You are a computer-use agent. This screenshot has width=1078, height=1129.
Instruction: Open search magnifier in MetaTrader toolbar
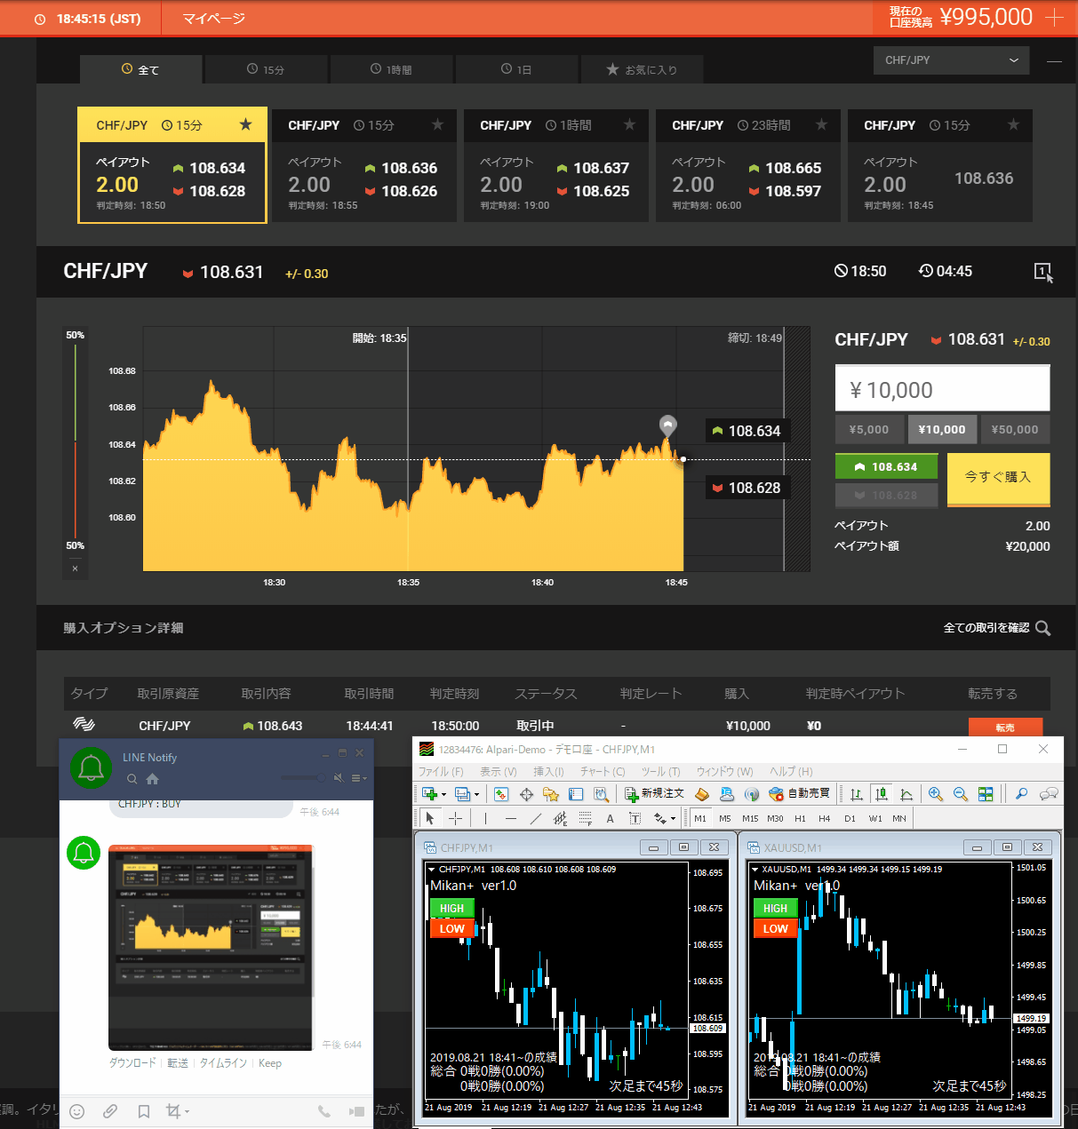[x=1022, y=794]
